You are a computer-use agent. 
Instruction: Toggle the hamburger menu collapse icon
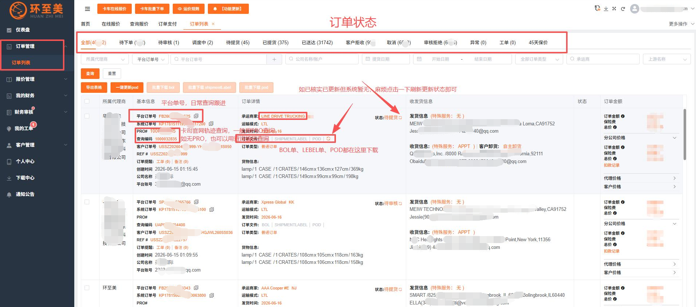click(x=87, y=9)
